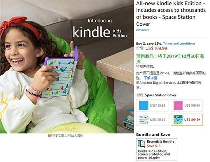This screenshot has width=210, height=162.
Task: Click the blue swatch US$109.99 price label
Action: [x=157, y=105]
